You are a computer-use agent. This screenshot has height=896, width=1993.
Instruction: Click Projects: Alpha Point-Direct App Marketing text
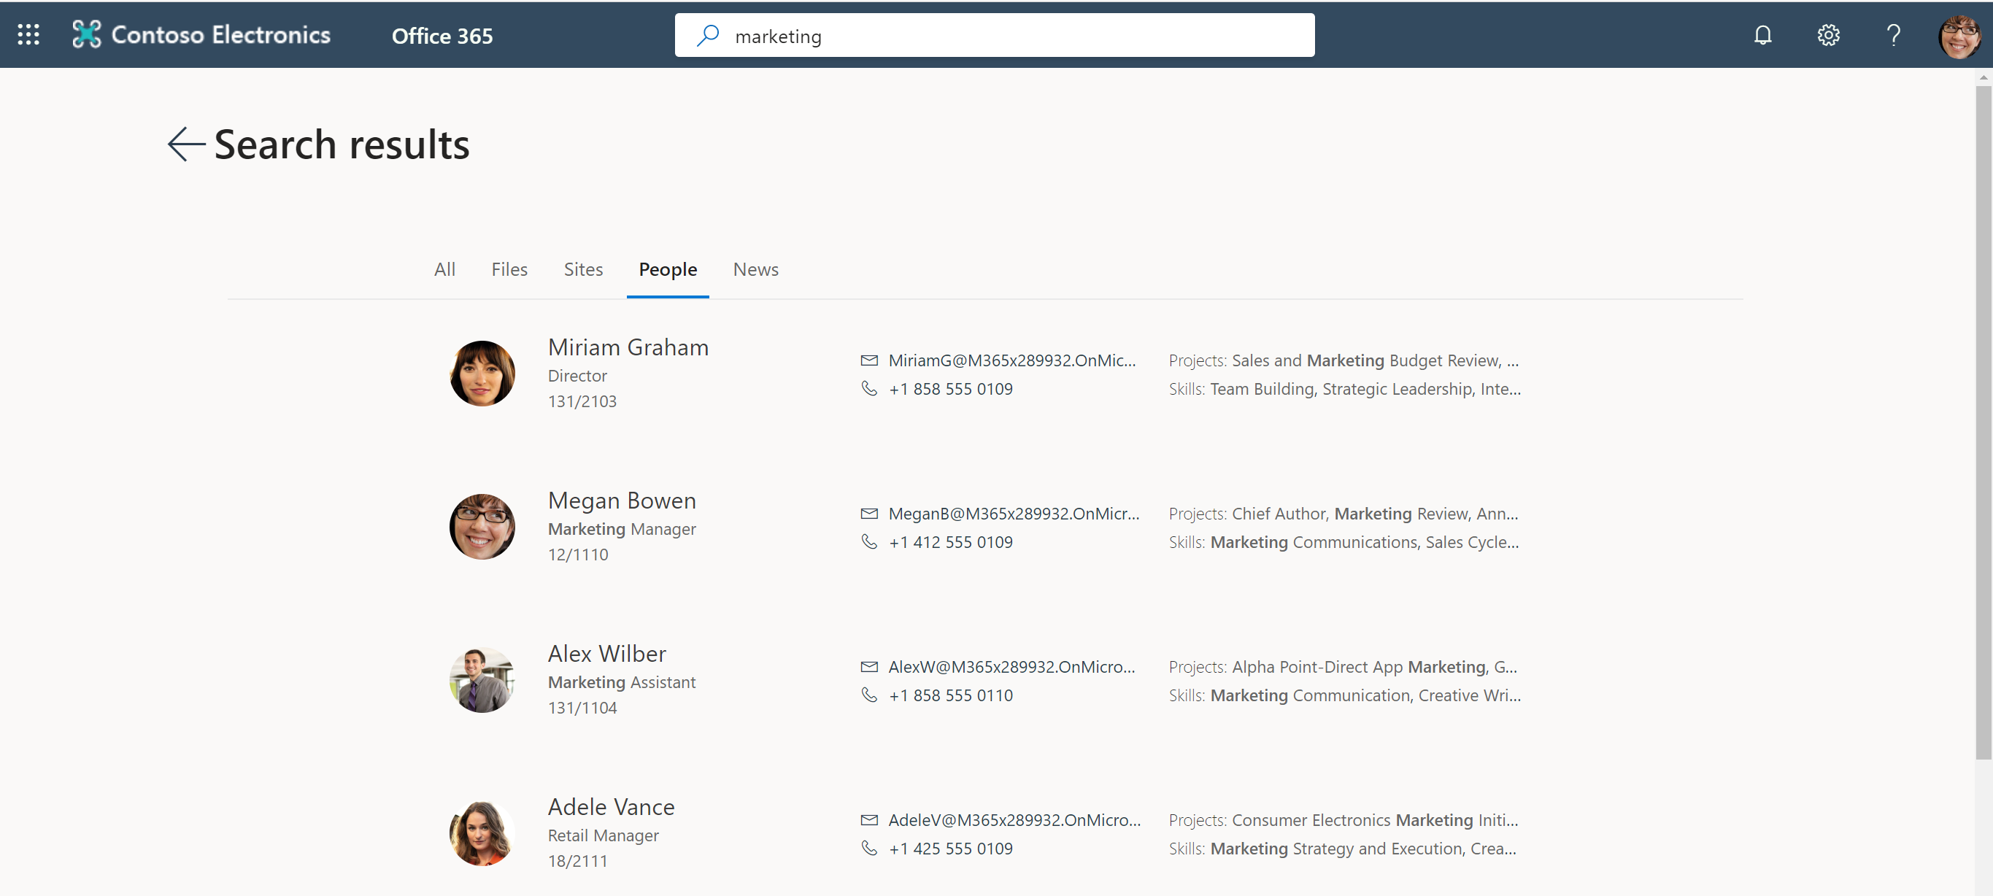click(1342, 667)
